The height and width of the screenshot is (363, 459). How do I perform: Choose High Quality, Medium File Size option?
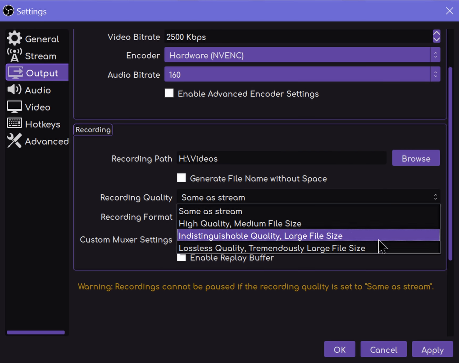coord(240,223)
